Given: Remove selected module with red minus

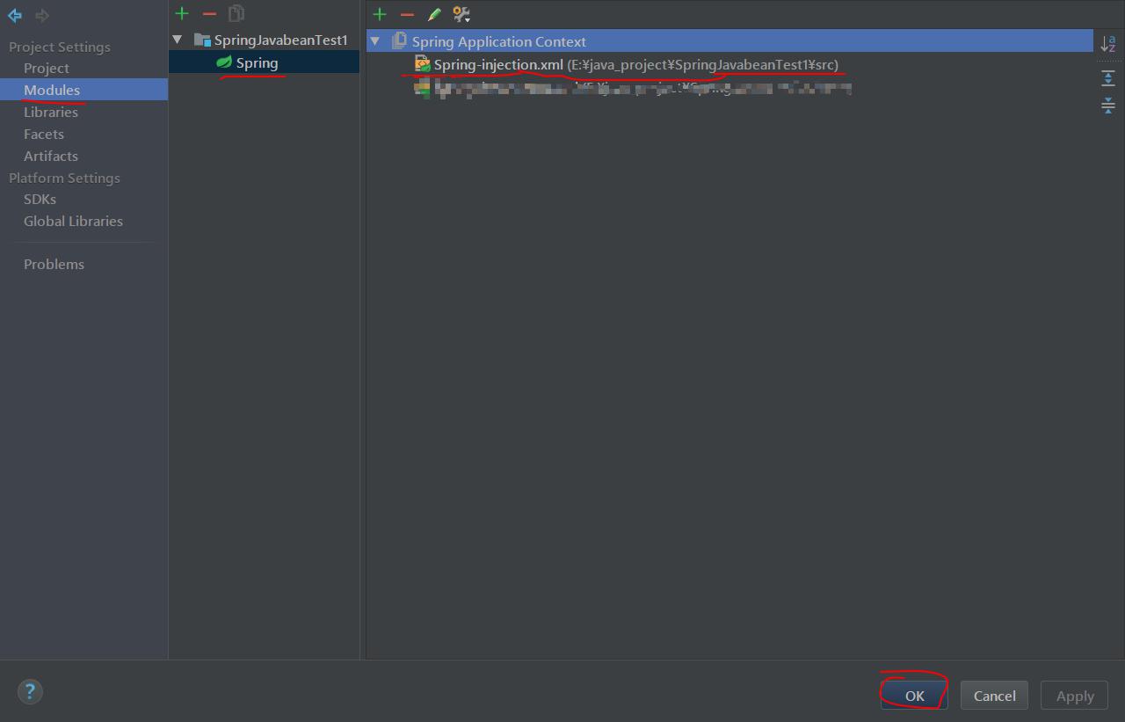Looking at the screenshot, I should pos(209,13).
